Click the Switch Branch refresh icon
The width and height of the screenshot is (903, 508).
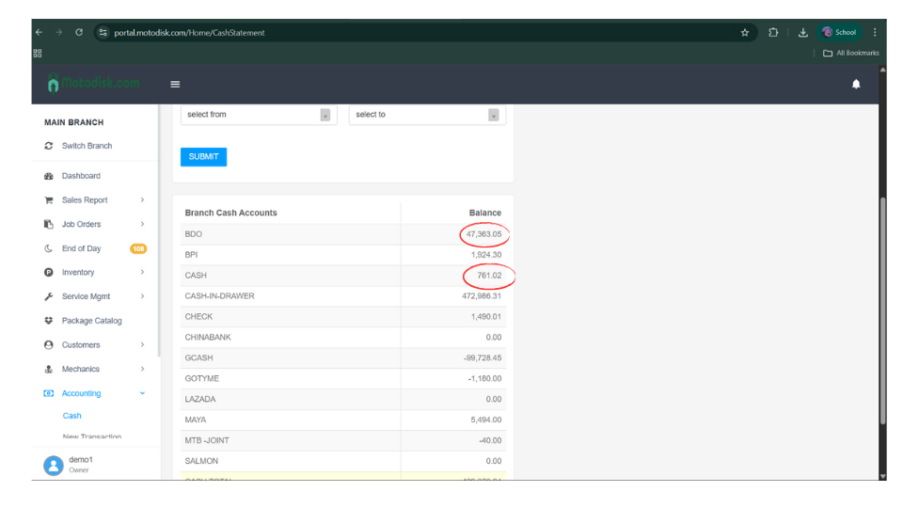[49, 146]
